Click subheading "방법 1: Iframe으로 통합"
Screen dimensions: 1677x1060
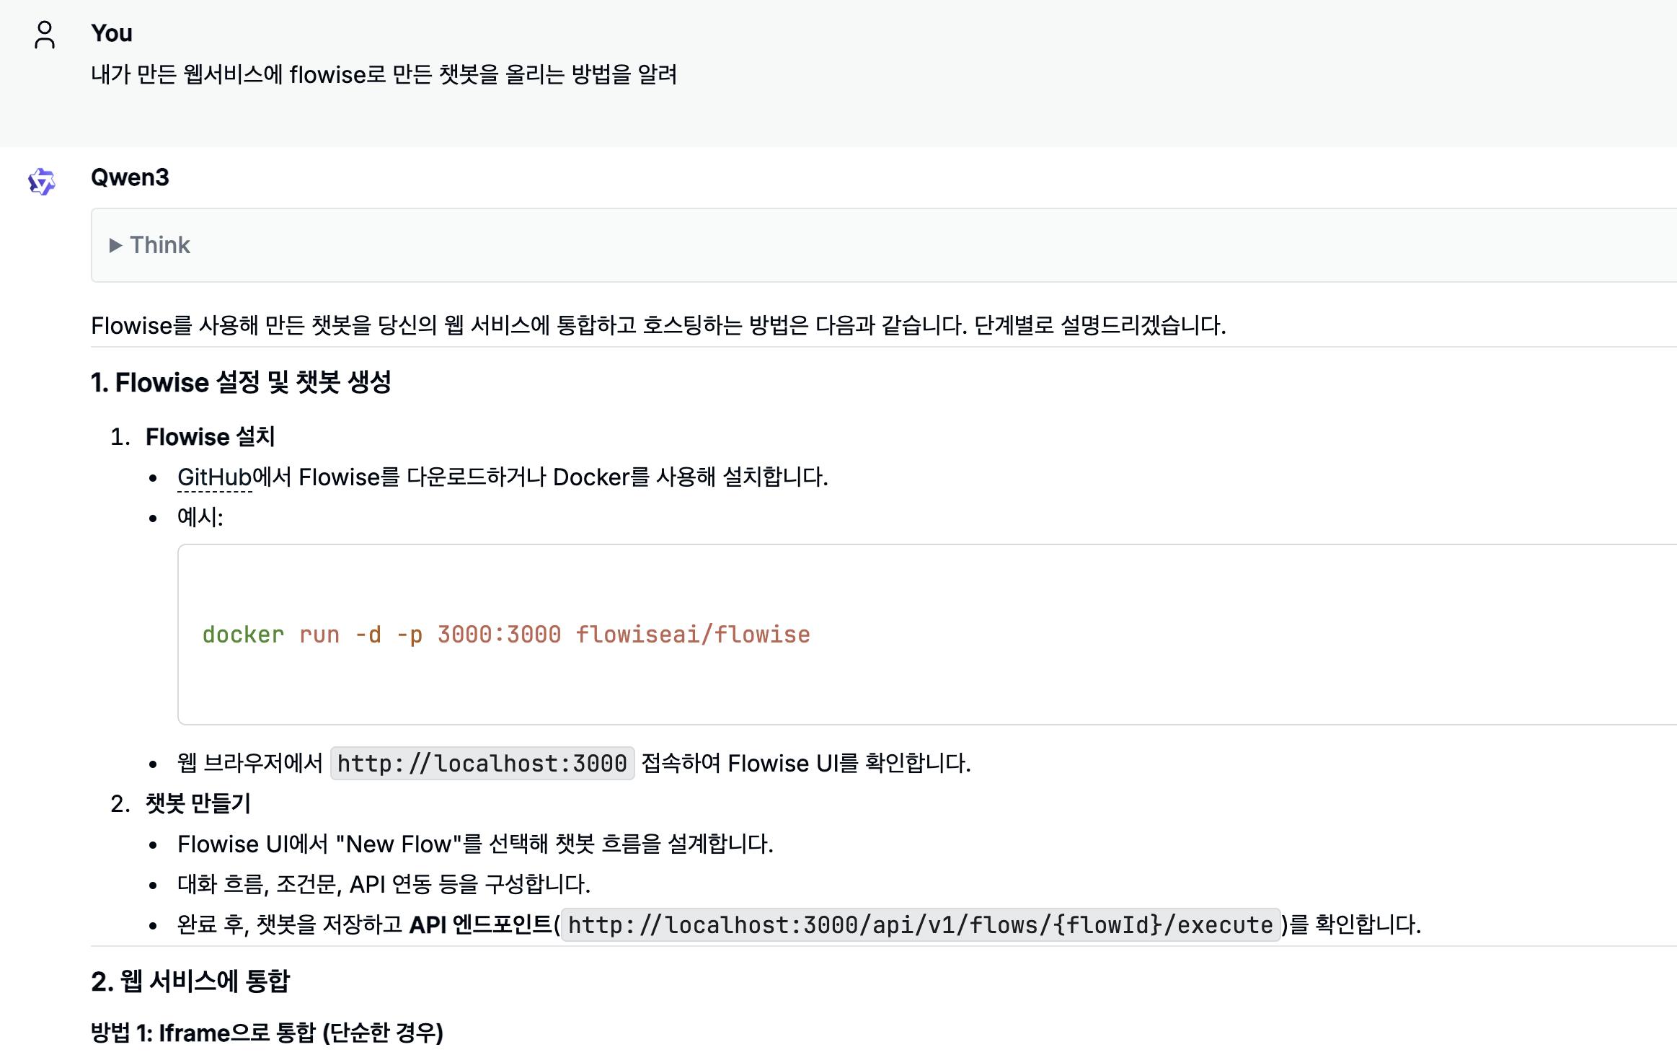pos(267,1033)
